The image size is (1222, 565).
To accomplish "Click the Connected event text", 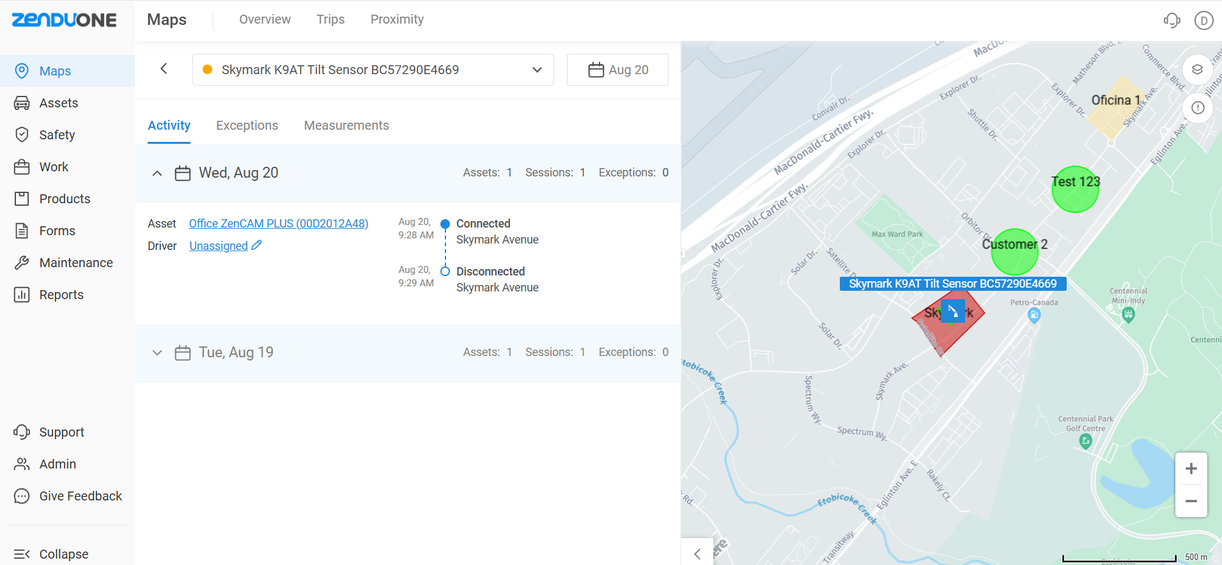I will (483, 224).
